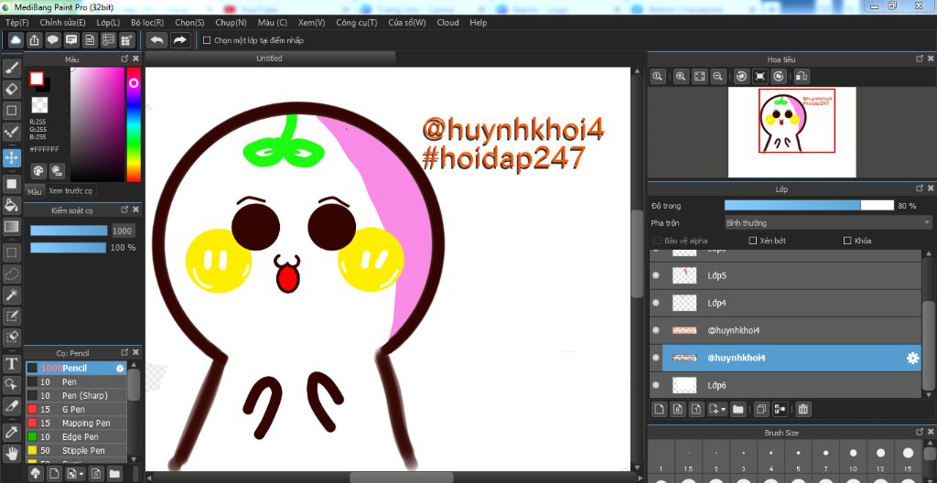Choose the Lasso selection tool
The image size is (937, 483).
pos(11,274)
